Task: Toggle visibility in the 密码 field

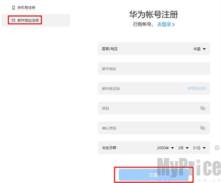Action: pos(203,108)
